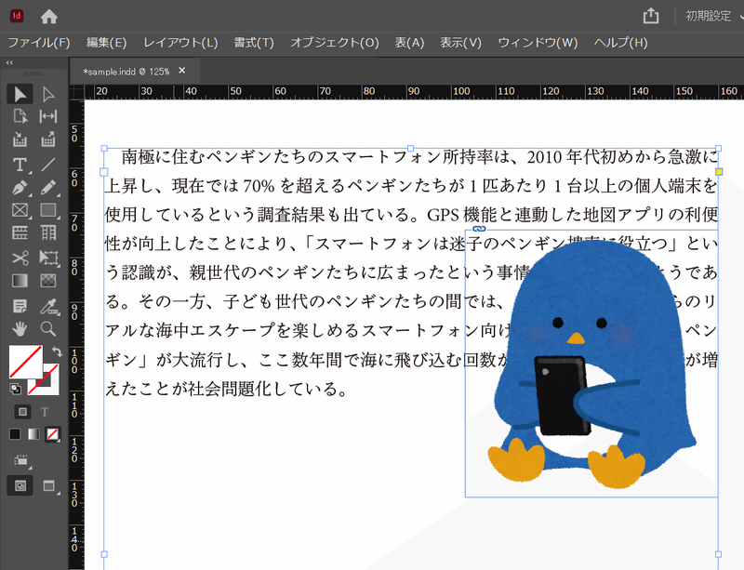Click the text frame in-port at top left
Screen dimensions: 744x570
coord(104,172)
